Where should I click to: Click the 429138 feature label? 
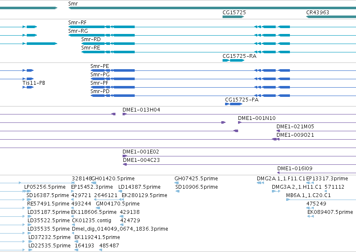[x=130, y=213]
